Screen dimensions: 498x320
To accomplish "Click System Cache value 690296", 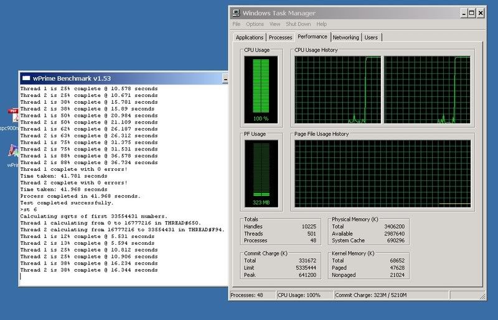I will [396, 240].
